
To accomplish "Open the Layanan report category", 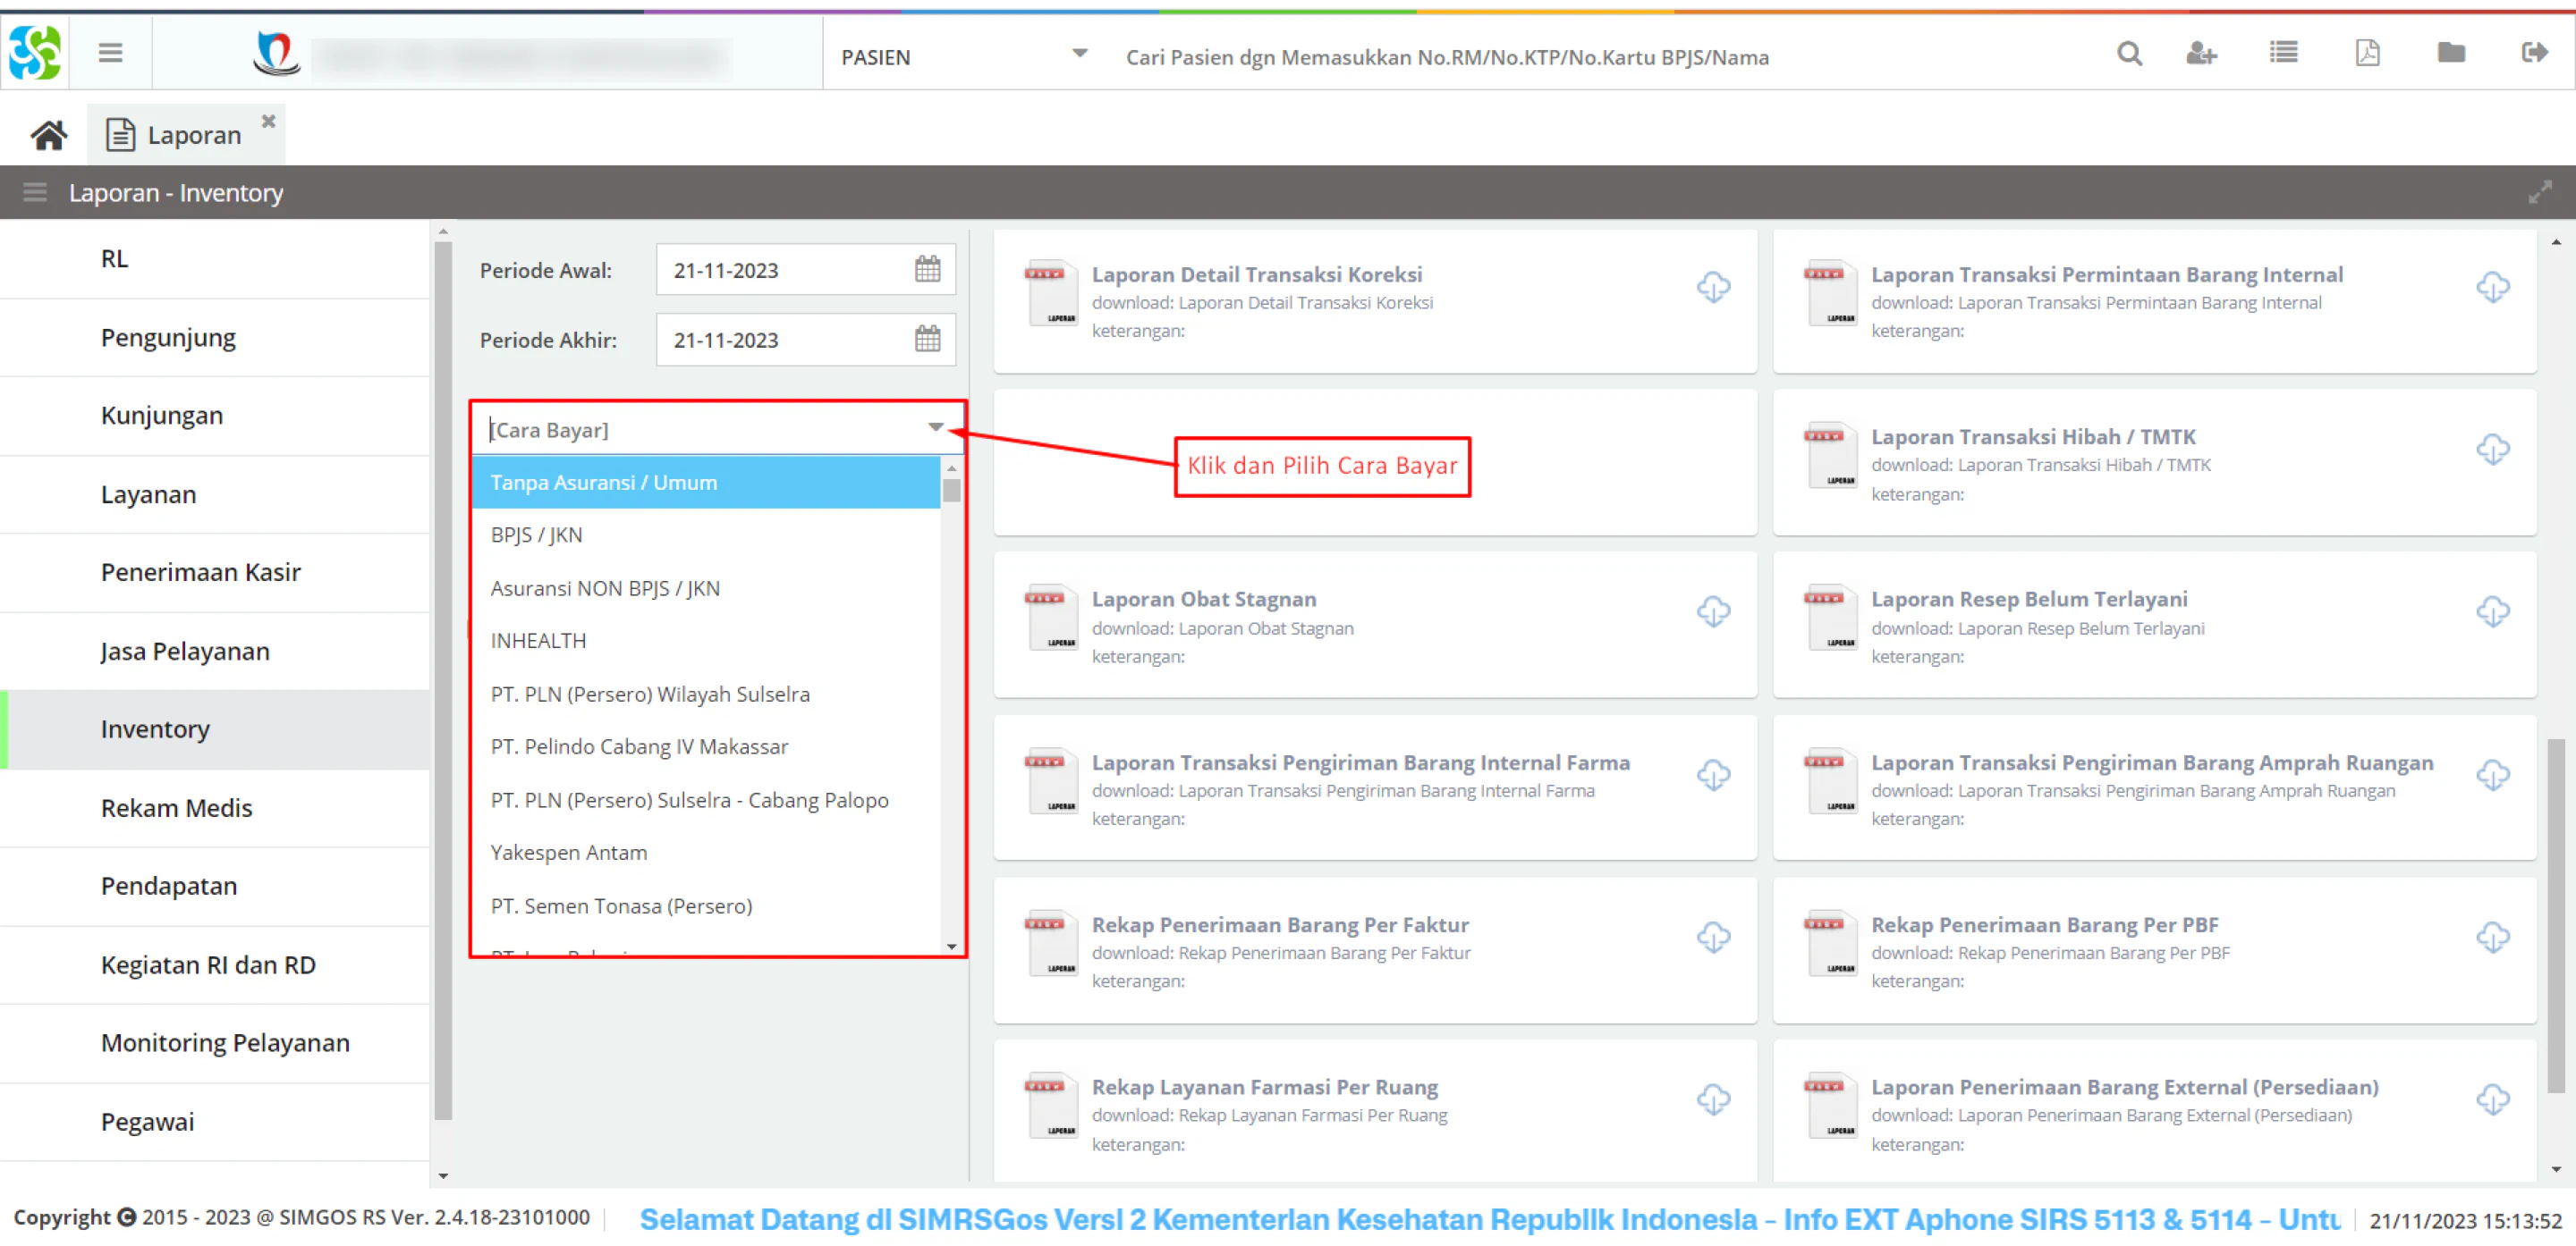I will pos(215,494).
